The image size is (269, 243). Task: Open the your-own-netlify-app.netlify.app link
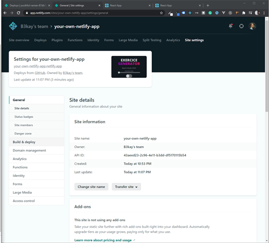pyautogui.click(x=38, y=66)
